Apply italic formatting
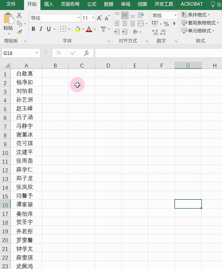This screenshot has width=222, height=269. click(x=40, y=29)
